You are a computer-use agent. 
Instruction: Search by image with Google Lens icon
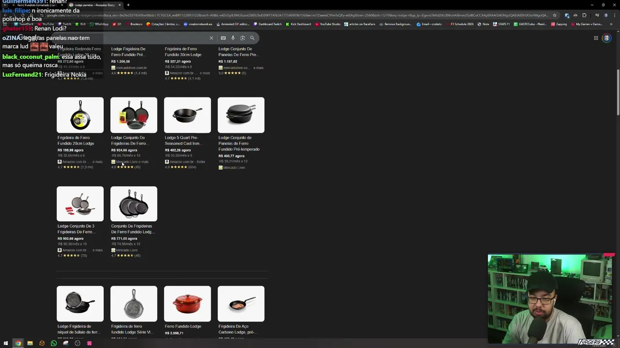[x=243, y=38]
